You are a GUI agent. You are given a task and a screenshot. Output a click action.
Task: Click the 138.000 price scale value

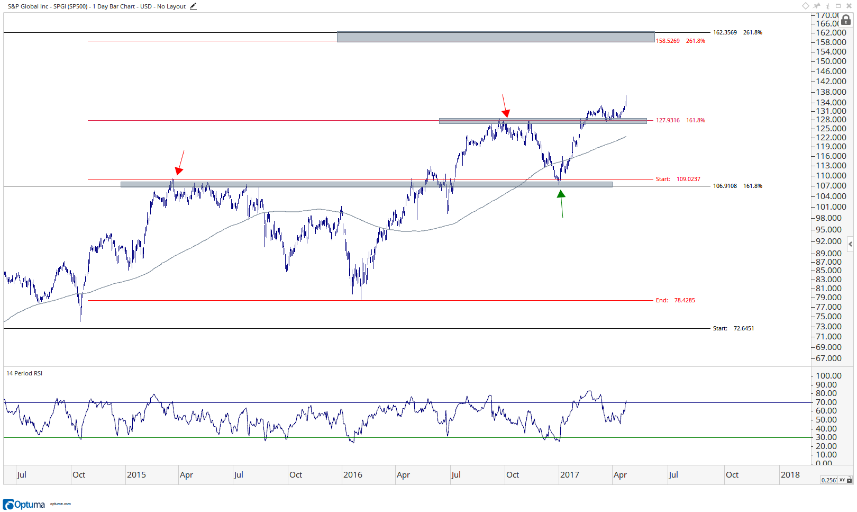coord(831,92)
